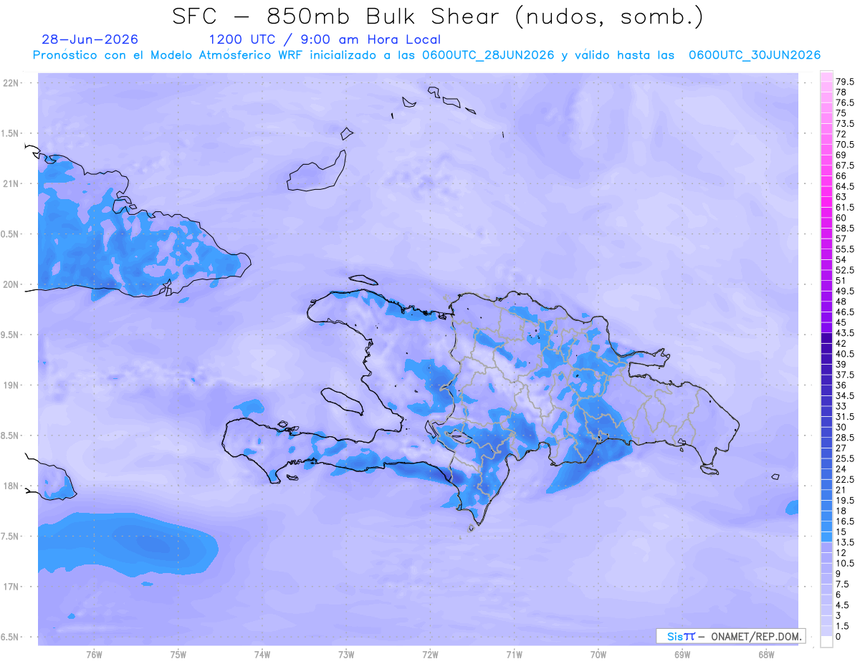Click the '70W' longitude label
Image resolution: width=860 pixels, height=664 pixels.
(598, 655)
